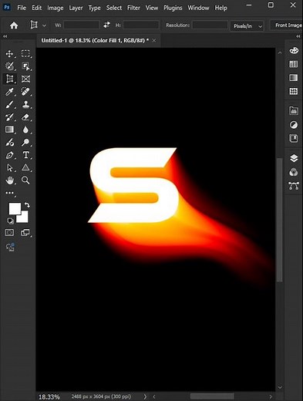Image resolution: width=303 pixels, height=401 pixels.
Task: Click the foreground color swatch
Action: (15, 208)
